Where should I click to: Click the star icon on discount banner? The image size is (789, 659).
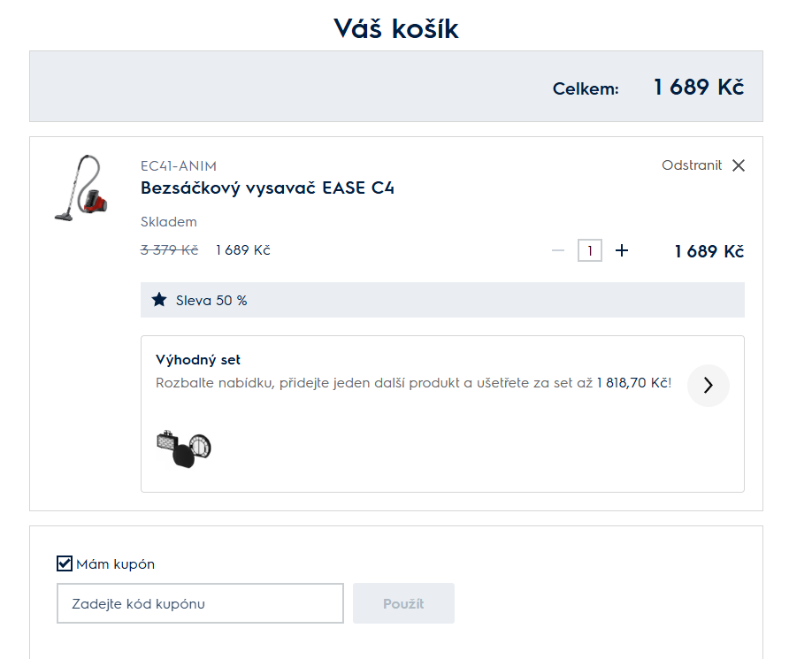coord(159,299)
